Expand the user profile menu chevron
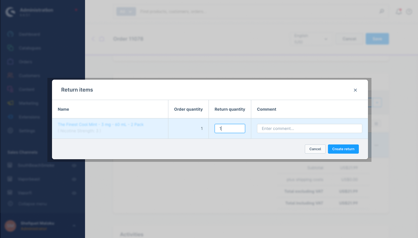This screenshot has height=238, width=418. pos(74,226)
